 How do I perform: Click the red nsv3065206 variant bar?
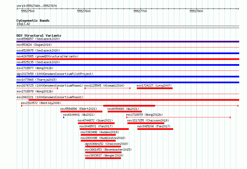(x=155, y=129)
